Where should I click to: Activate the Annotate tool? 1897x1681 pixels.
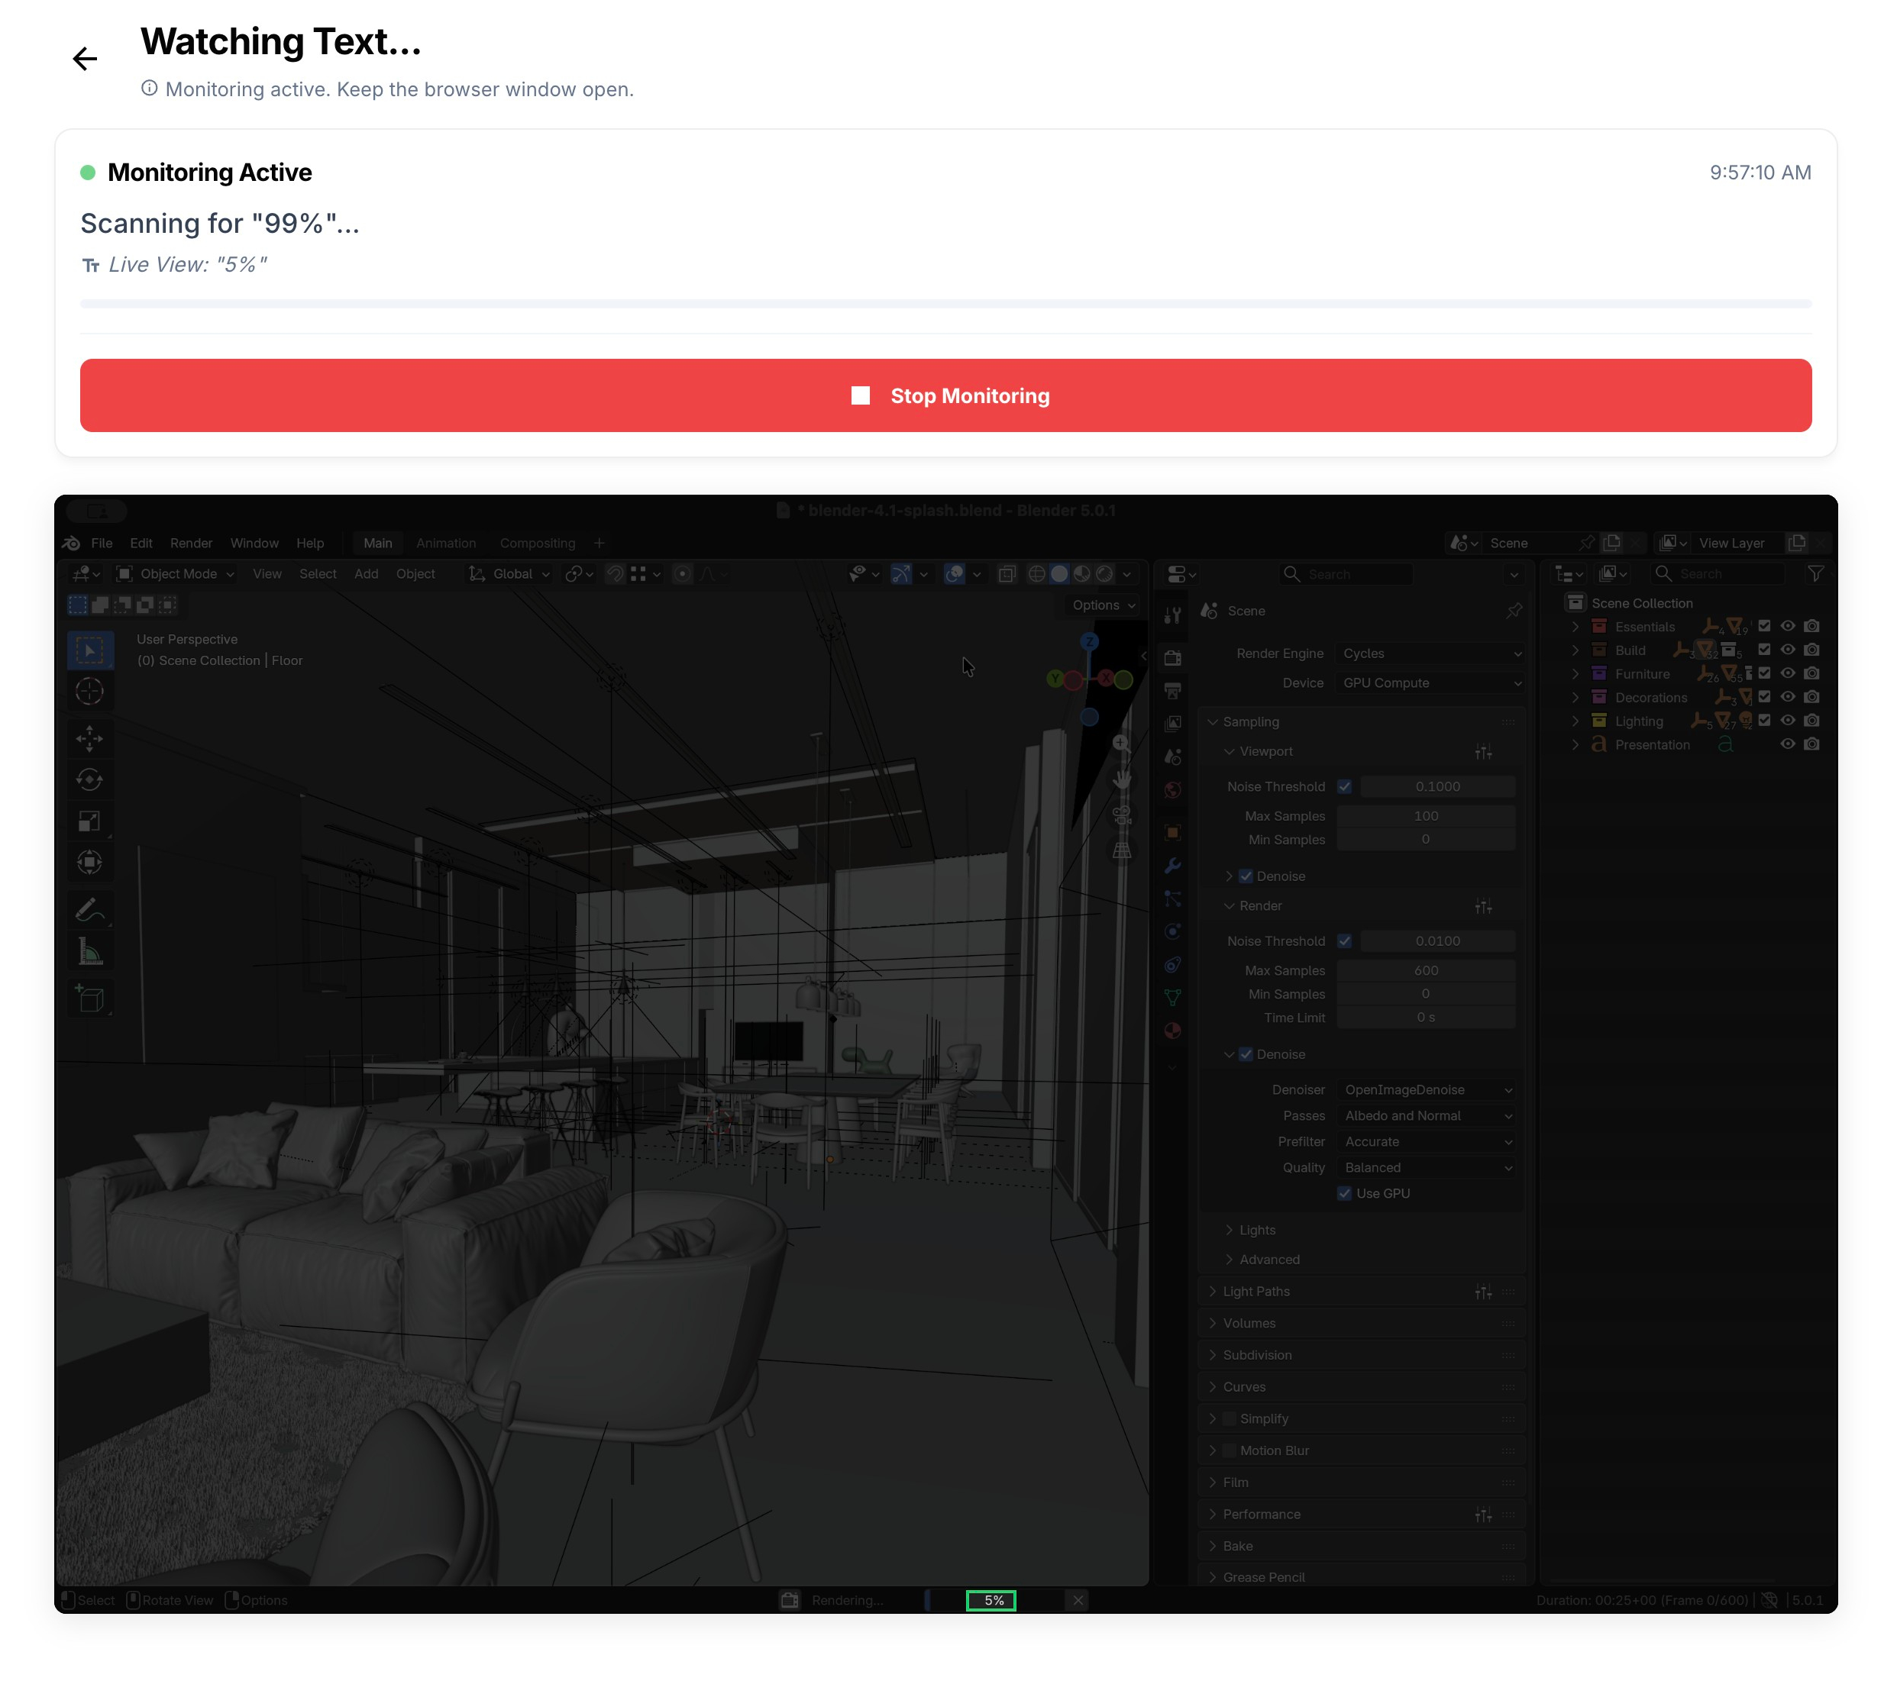(90, 910)
